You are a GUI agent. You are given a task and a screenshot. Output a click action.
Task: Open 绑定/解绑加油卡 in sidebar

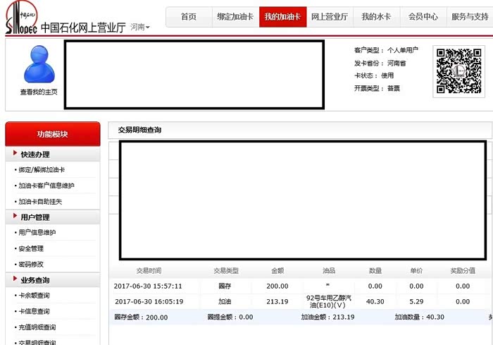(42, 170)
